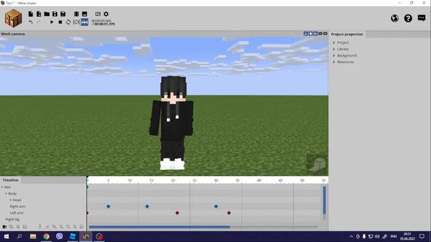431x242 pixels.
Task: Open a project with the folder icon
Action: pos(46,14)
